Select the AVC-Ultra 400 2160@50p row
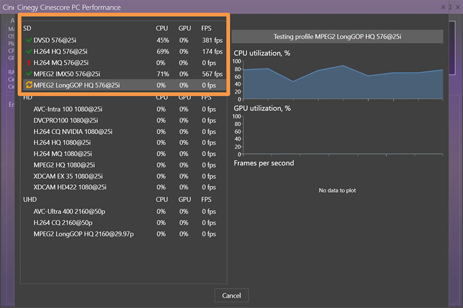Screen dimensions: 463x308 124,211
